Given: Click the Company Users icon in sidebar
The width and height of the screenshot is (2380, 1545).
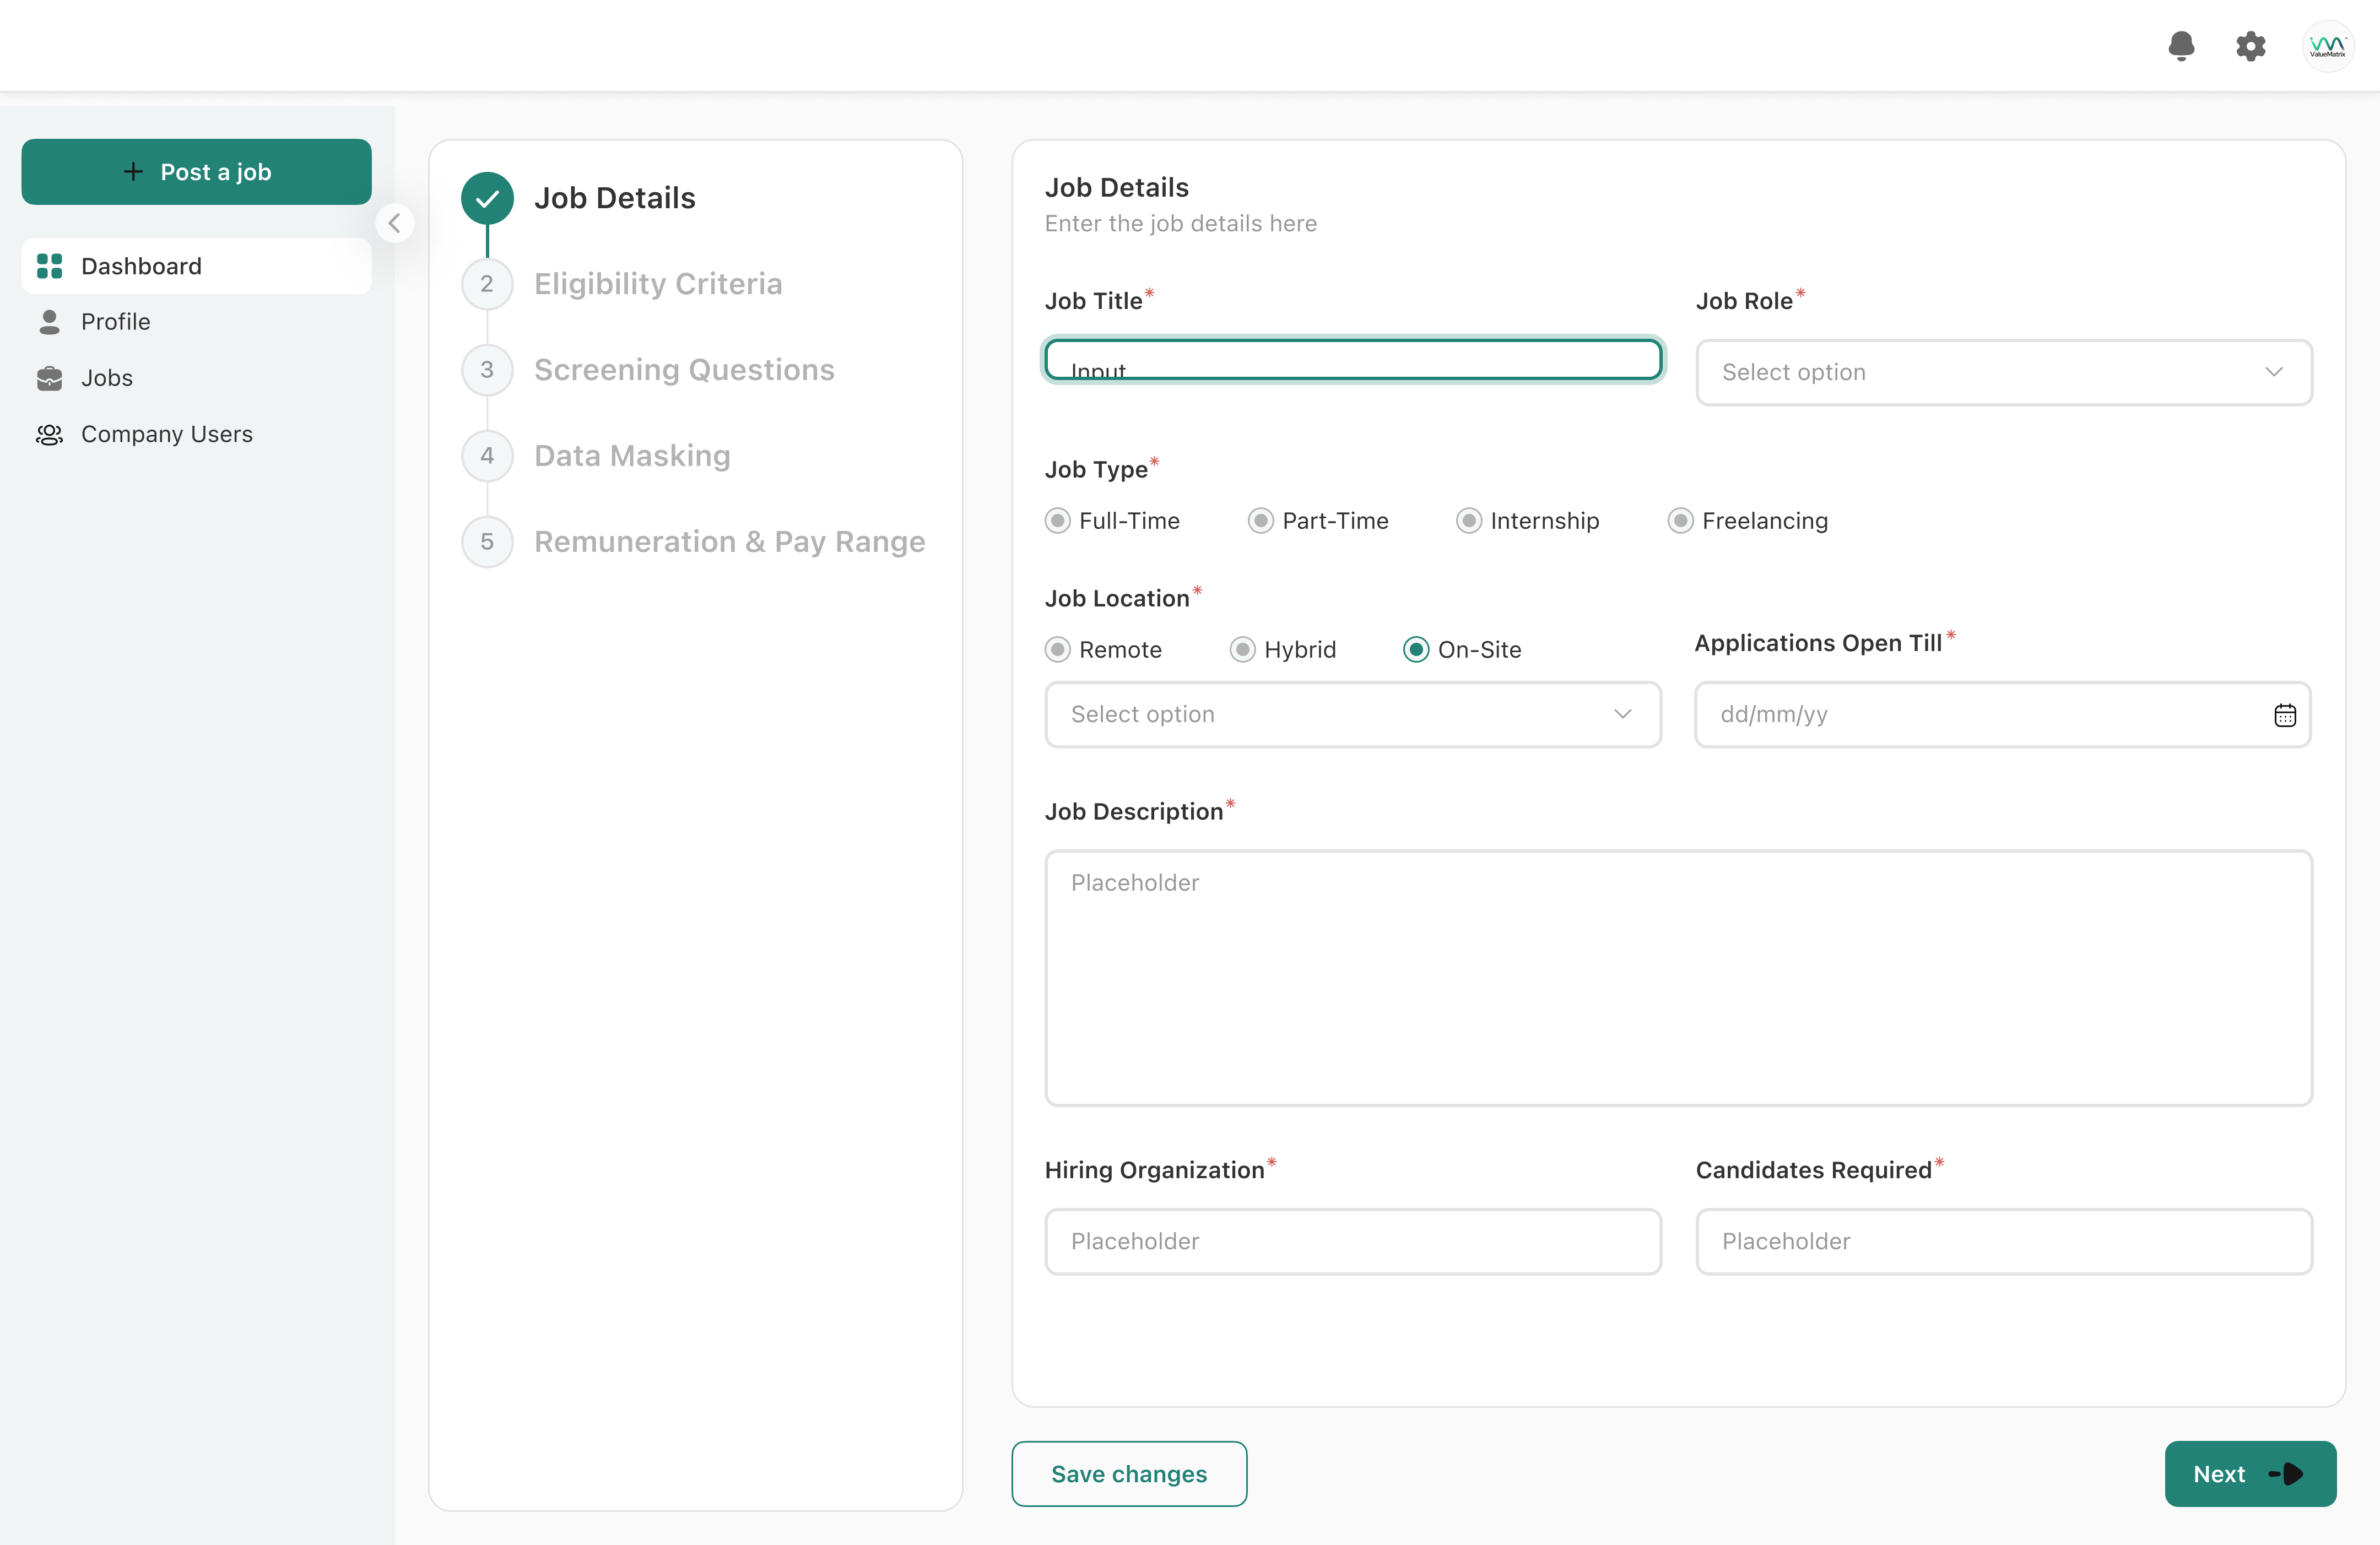Looking at the screenshot, I should coord(49,434).
